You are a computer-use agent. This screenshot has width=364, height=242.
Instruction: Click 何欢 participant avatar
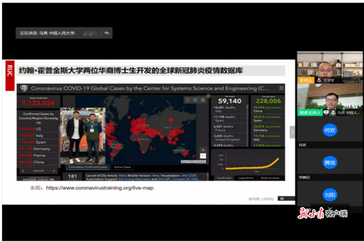click(x=330, y=130)
